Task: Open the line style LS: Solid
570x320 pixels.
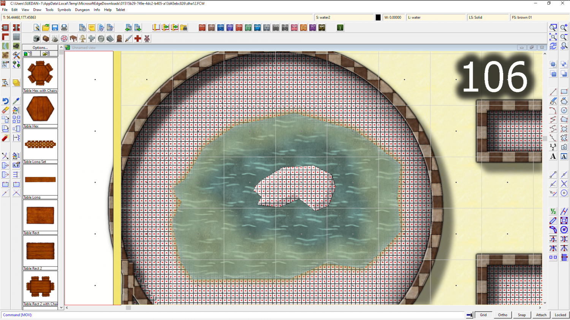Action: tap(487, 17)
